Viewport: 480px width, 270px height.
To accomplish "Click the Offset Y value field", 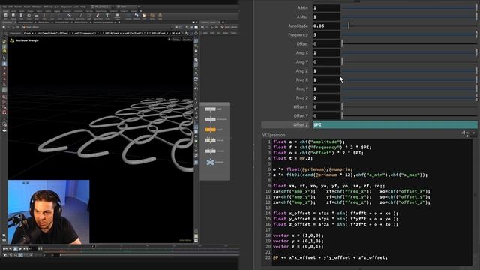I will click(x=326, y=115).
